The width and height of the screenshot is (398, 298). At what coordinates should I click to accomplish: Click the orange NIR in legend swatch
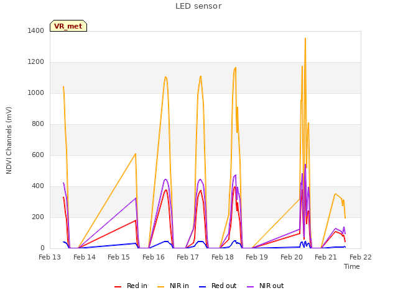[x=160, y=287]
